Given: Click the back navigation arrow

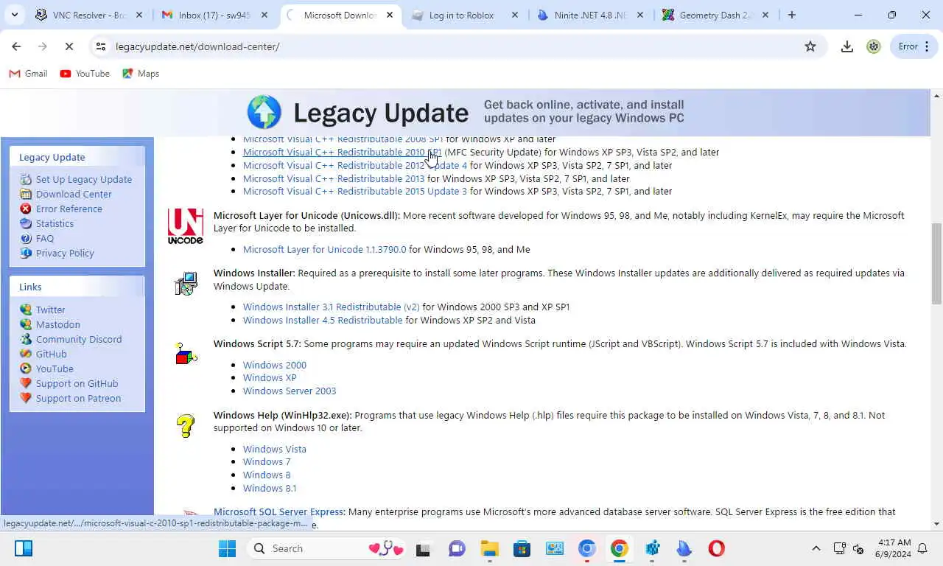Looking at the screenshot, I should click(x=16, y=46).
